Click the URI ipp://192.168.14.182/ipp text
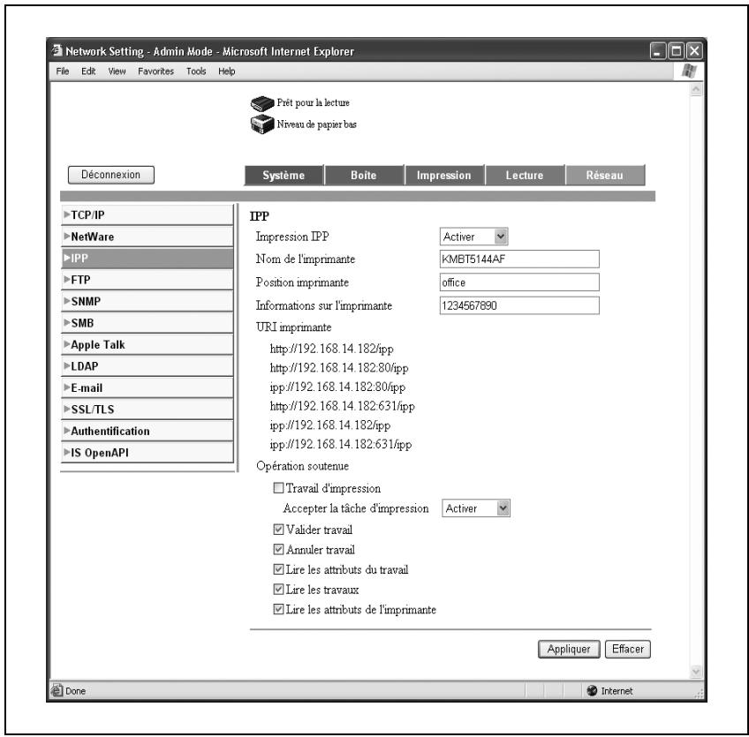The height and width of the screenshot is (737, 749). tap(330, 425)
